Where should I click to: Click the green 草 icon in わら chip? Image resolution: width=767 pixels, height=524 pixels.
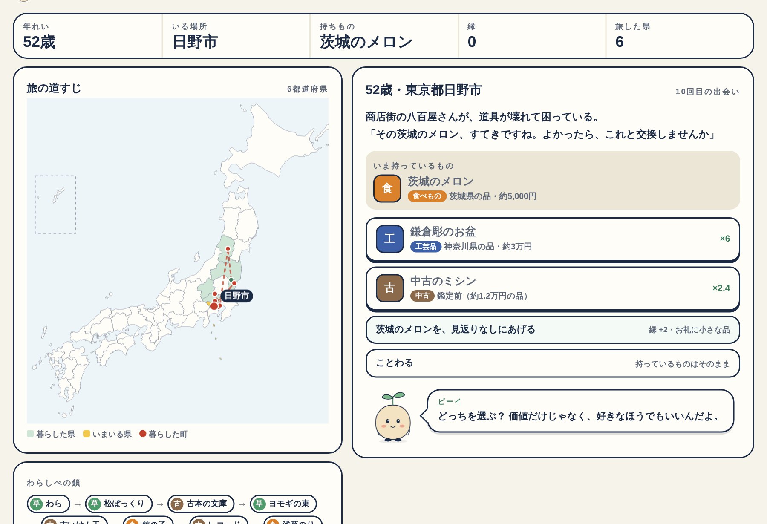36,504
